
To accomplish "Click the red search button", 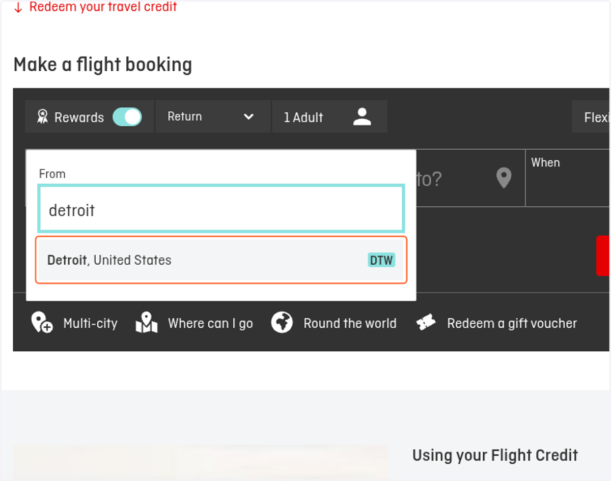I will pyautogui.click(x=603, y=256).
